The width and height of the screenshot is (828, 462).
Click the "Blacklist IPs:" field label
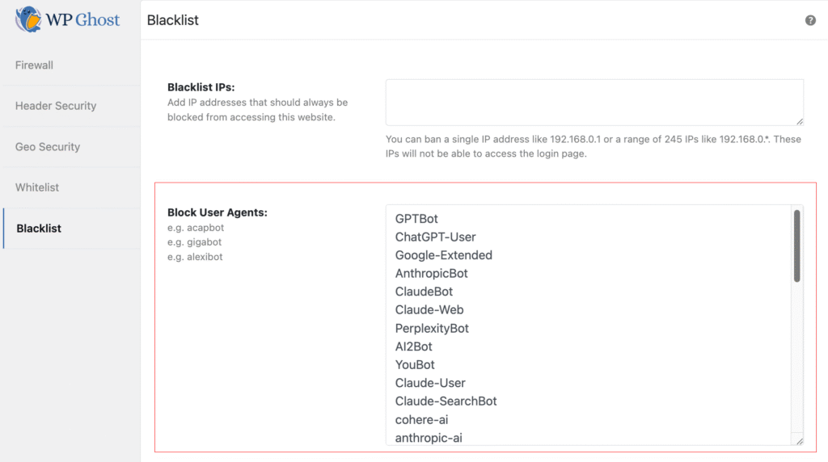point(201,87)
